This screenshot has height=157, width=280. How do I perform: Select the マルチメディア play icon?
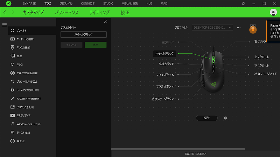(x=12, y=115)
